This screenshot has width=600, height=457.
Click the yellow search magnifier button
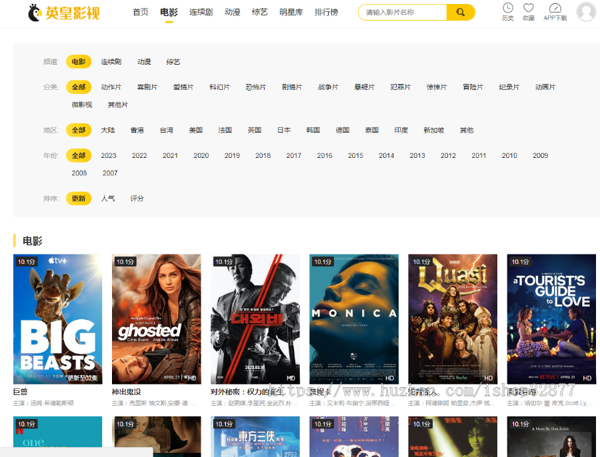(x=461, y=12)
